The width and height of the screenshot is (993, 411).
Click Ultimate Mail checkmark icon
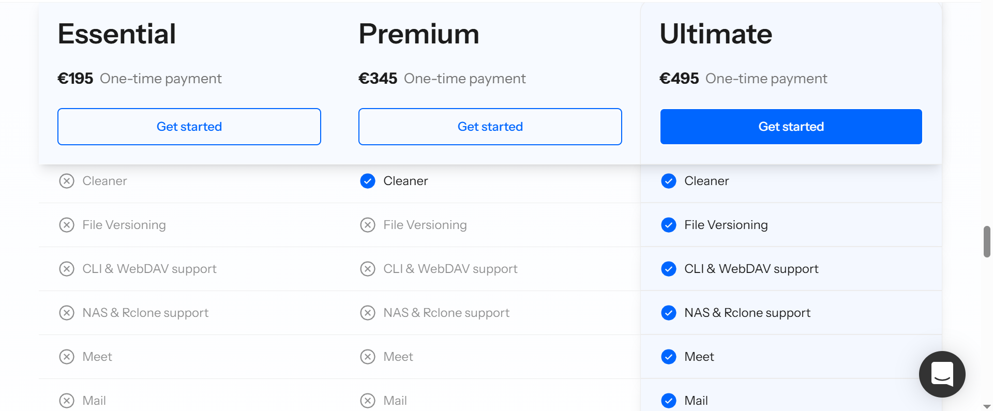(669, 401)
